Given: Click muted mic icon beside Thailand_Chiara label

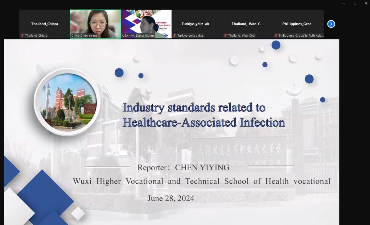Looking at the screenshot, I should 22,35.
